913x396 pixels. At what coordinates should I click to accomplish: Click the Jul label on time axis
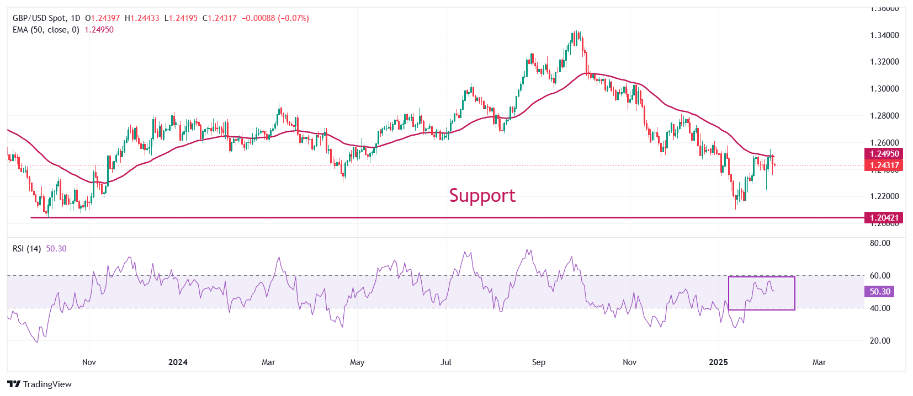click(x=446, y=362)
